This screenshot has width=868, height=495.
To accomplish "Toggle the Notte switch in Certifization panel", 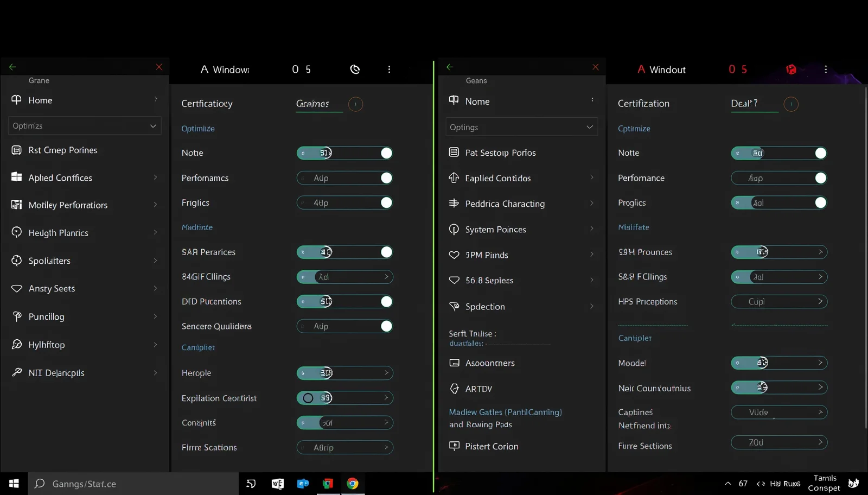I will [x=779, y=153].
